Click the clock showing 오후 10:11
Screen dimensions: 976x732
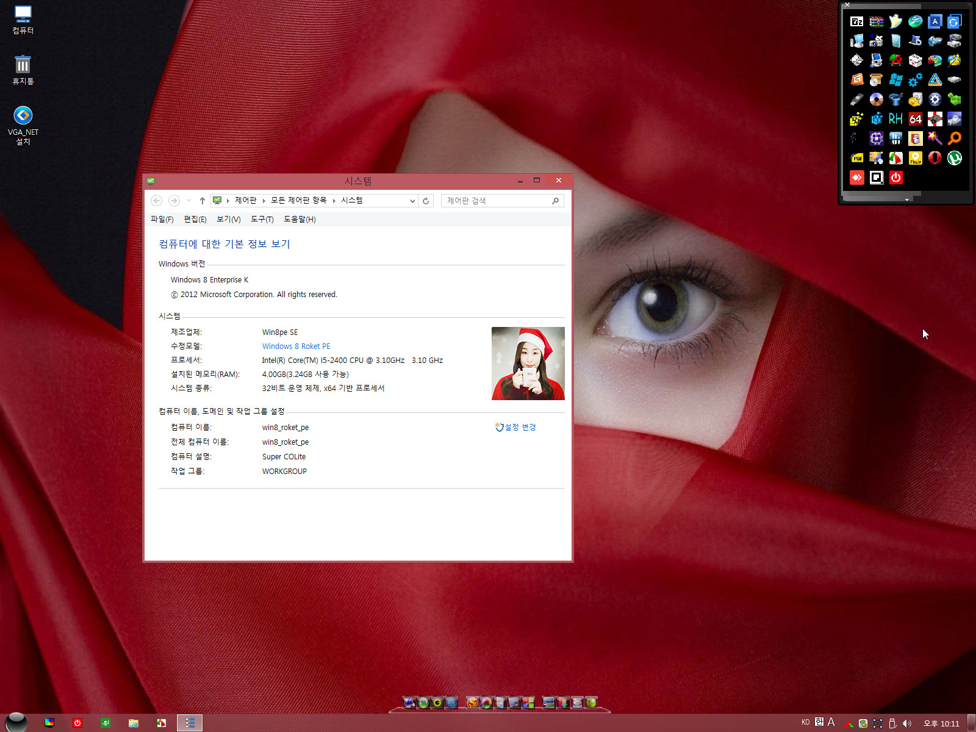[x=941, y=723]
